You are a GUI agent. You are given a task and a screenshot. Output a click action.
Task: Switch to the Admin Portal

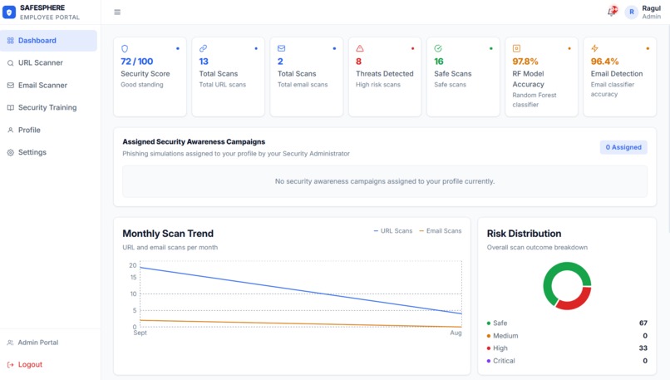[x=38, y=343]
